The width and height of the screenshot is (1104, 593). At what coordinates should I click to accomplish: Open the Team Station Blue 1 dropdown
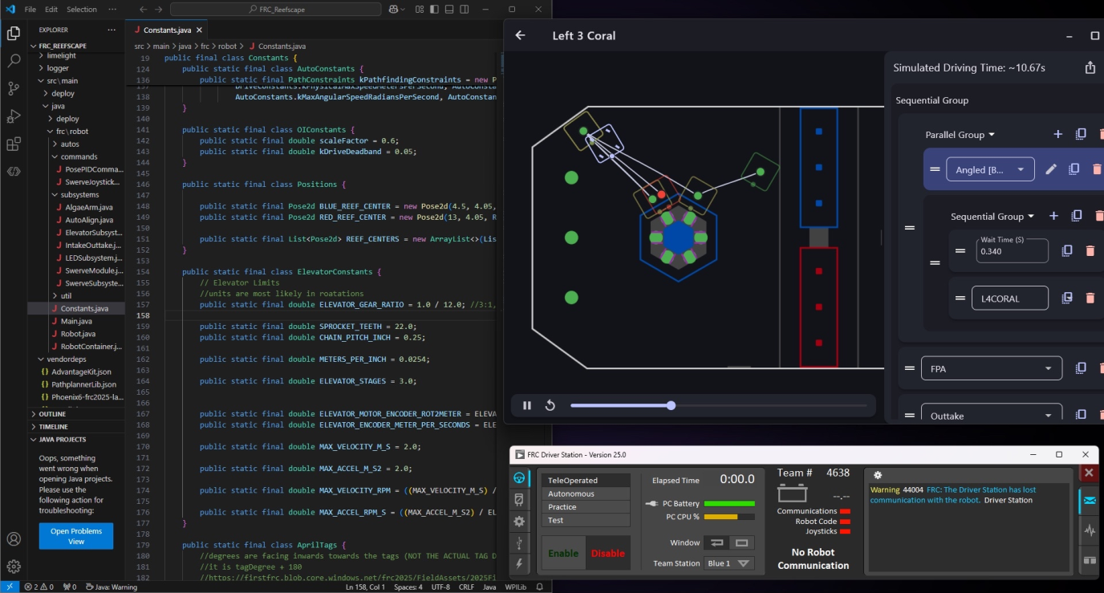(729, 563)
